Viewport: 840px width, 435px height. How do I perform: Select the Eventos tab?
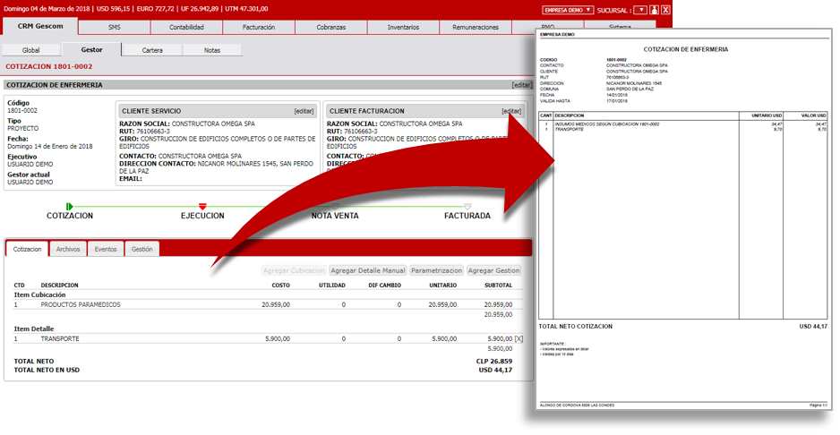tap(106, 249)
